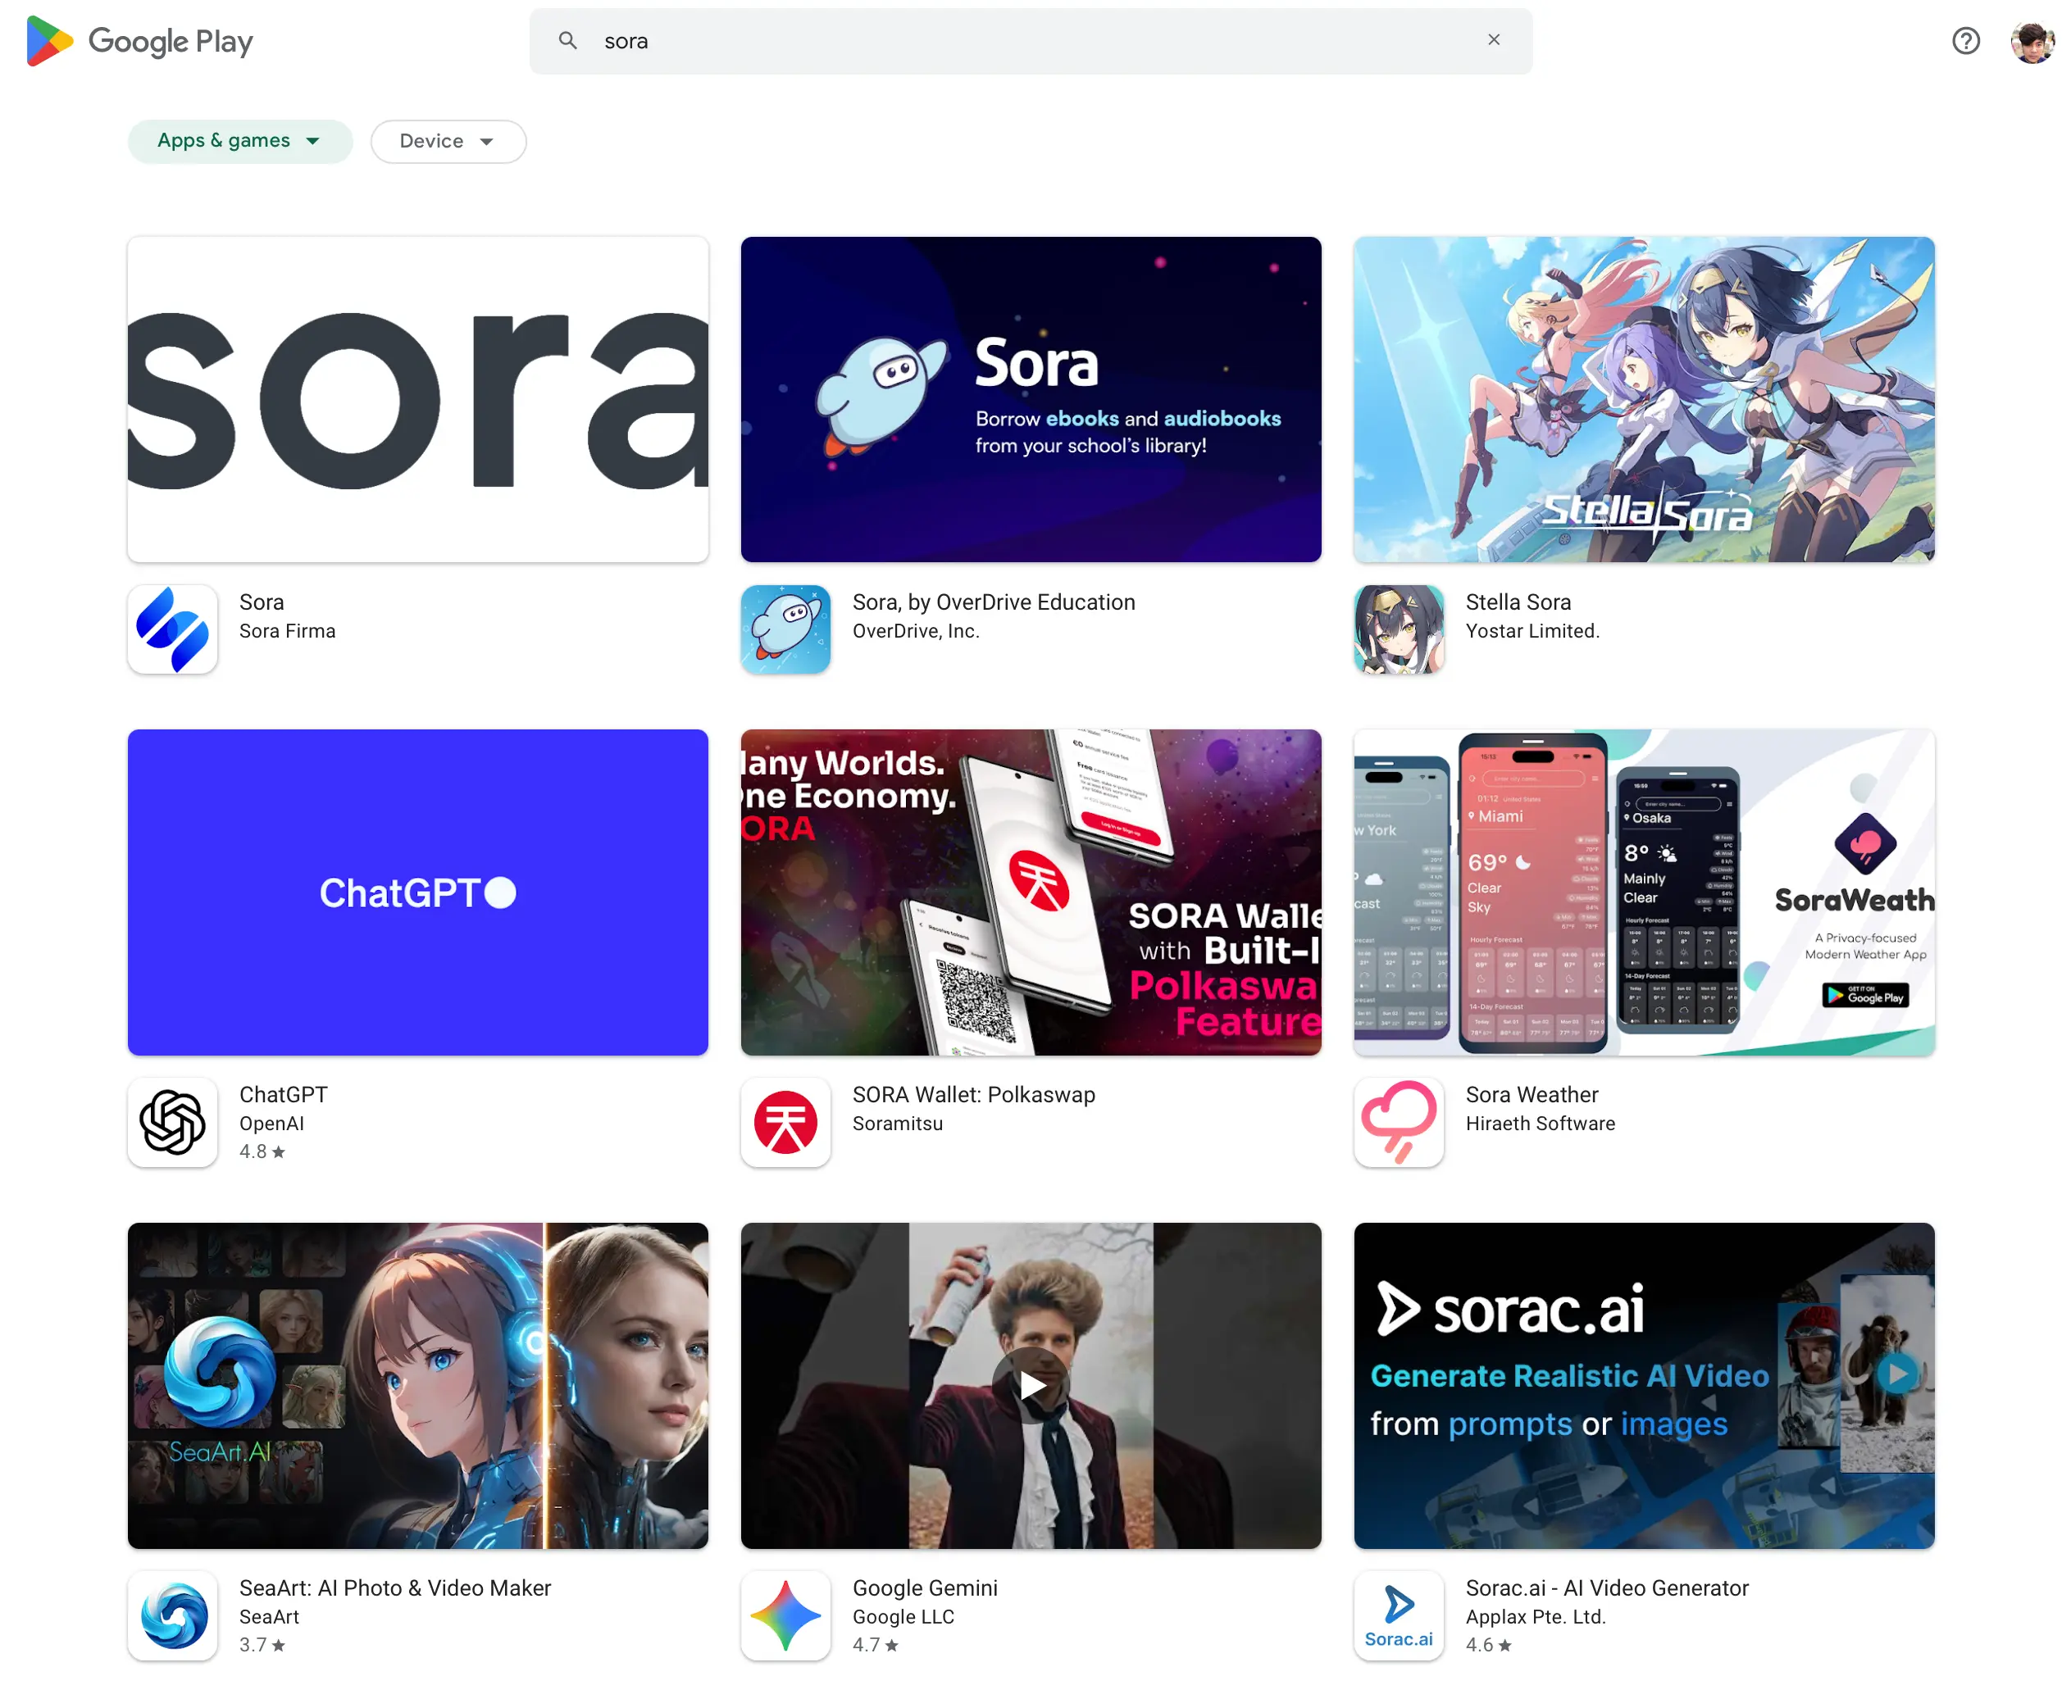This screenshot has width=2071, height=1685.
Task: Open the SeaArt swirl app icon
Action: point(172,1615)
